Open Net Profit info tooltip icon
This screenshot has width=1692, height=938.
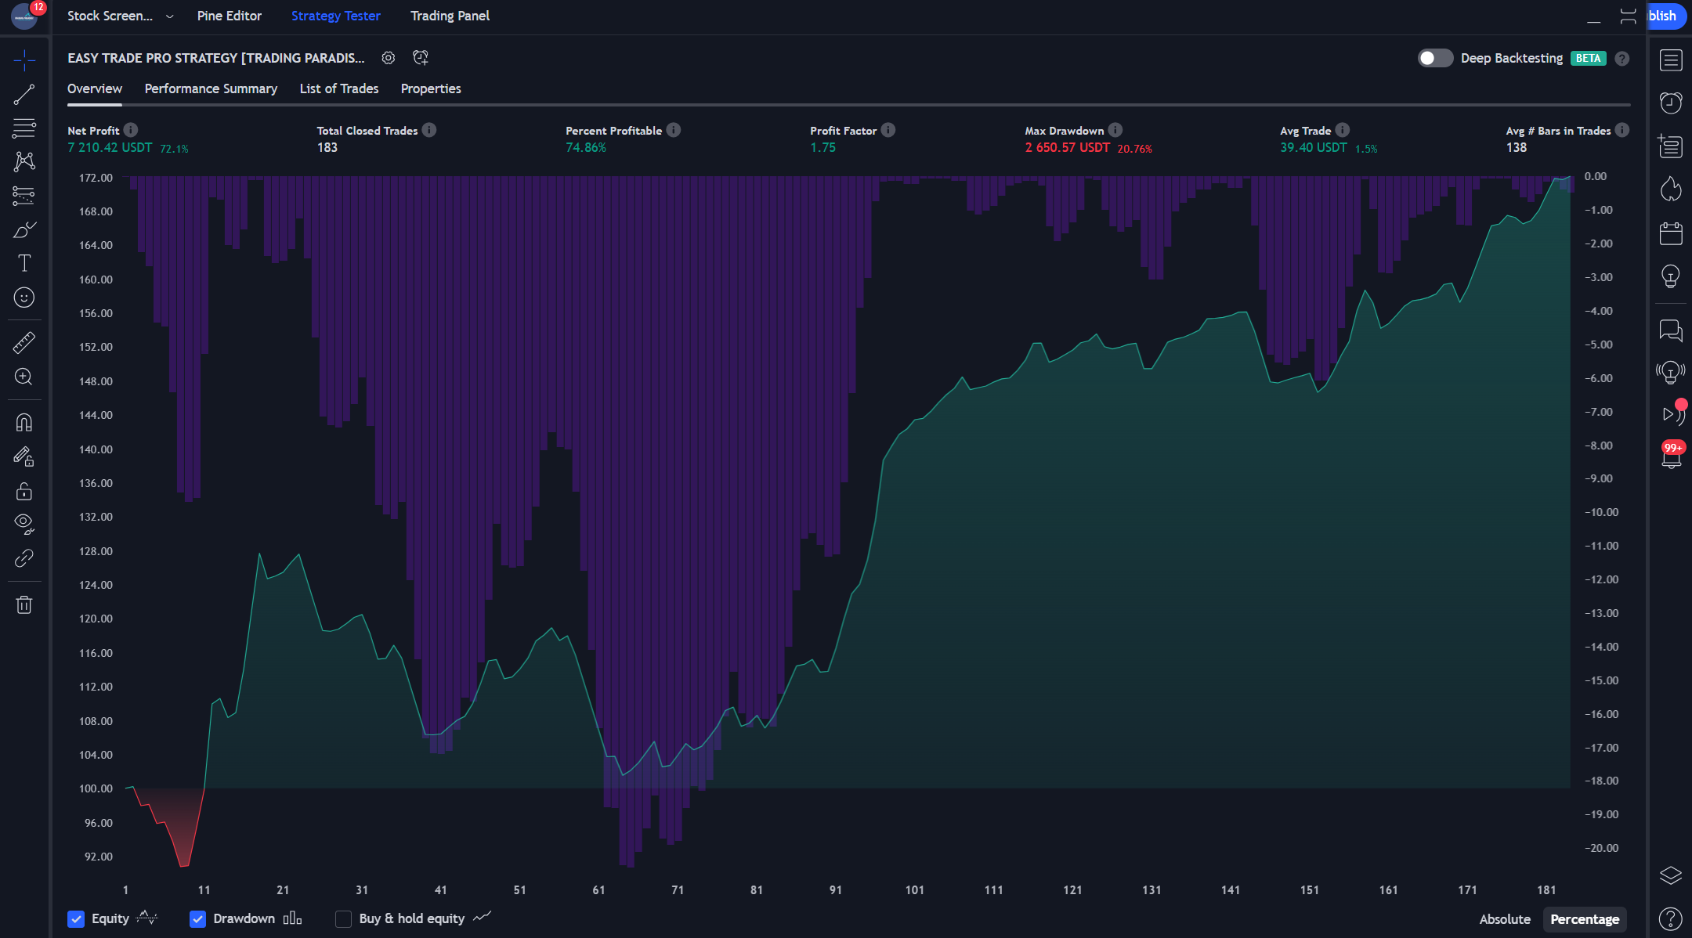[x=131, y=130]
